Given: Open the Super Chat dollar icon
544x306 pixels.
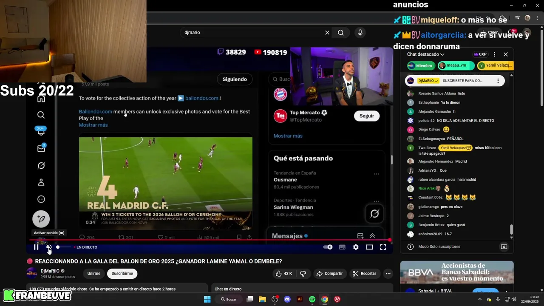Looking at the screenshot, I should (x=504, y=246).
